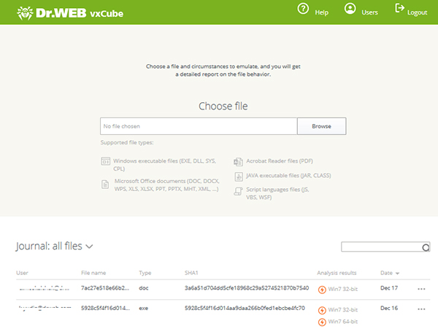Click the search magnifier icon in journal

[x=426, y=247]
